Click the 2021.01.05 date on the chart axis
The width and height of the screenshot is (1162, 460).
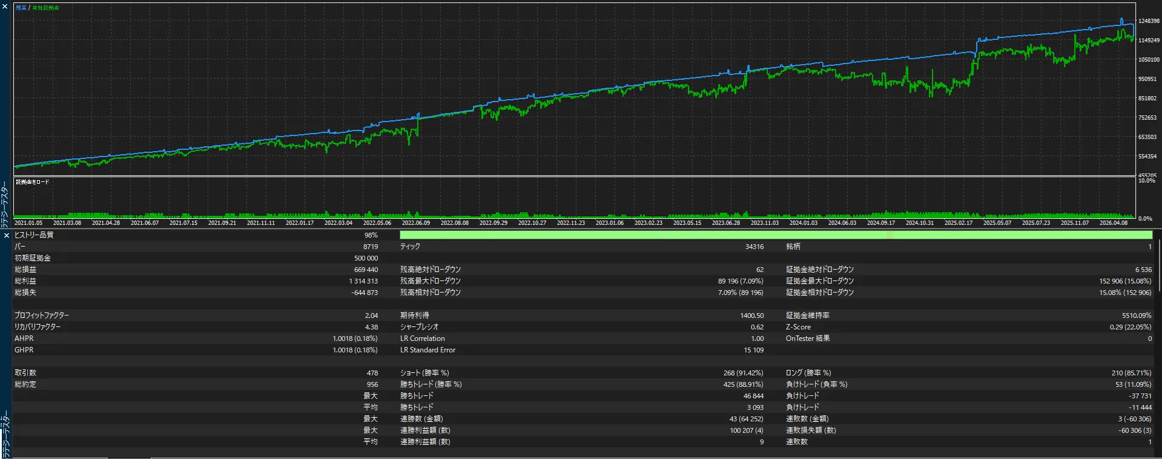point(28,223)
